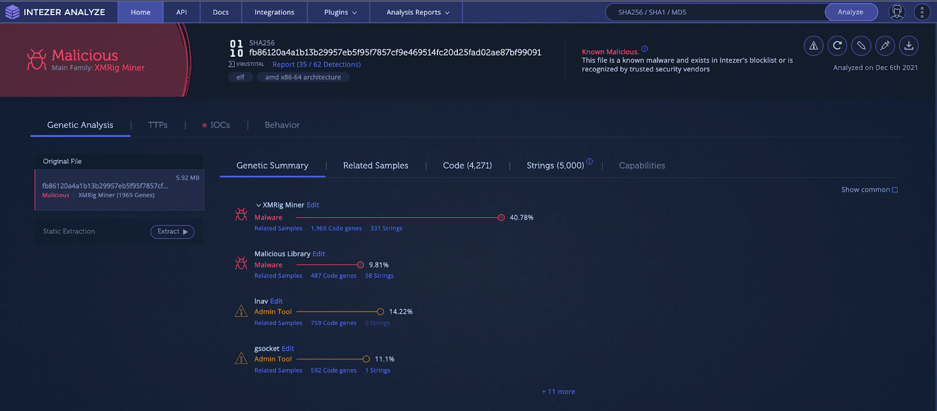Image resolution: width=937 pixels, height=411 pixels.
Task: Open XMRig Miner 331 Strings link
Action: pos(387,228)
